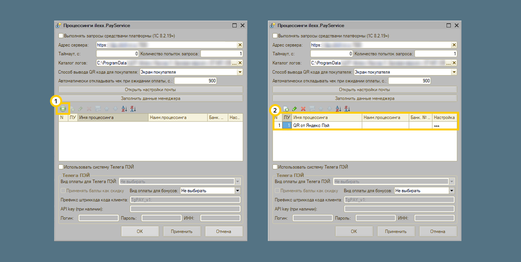Browse for log catalog folder in left window
The width and height of the screenshot is (521, 262).
click(x=234, y=63)
